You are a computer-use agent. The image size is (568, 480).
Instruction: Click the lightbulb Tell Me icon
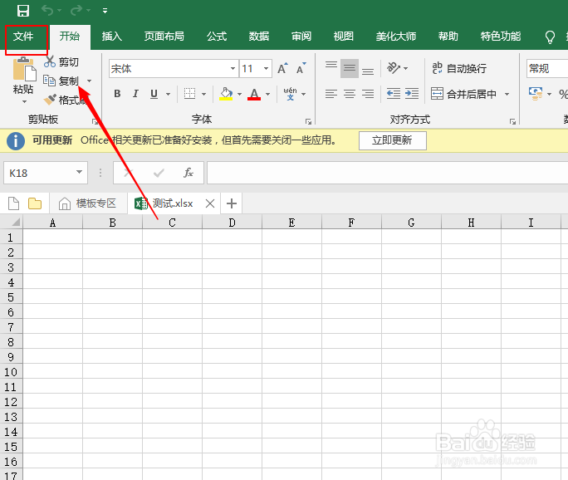coord(550,37)
